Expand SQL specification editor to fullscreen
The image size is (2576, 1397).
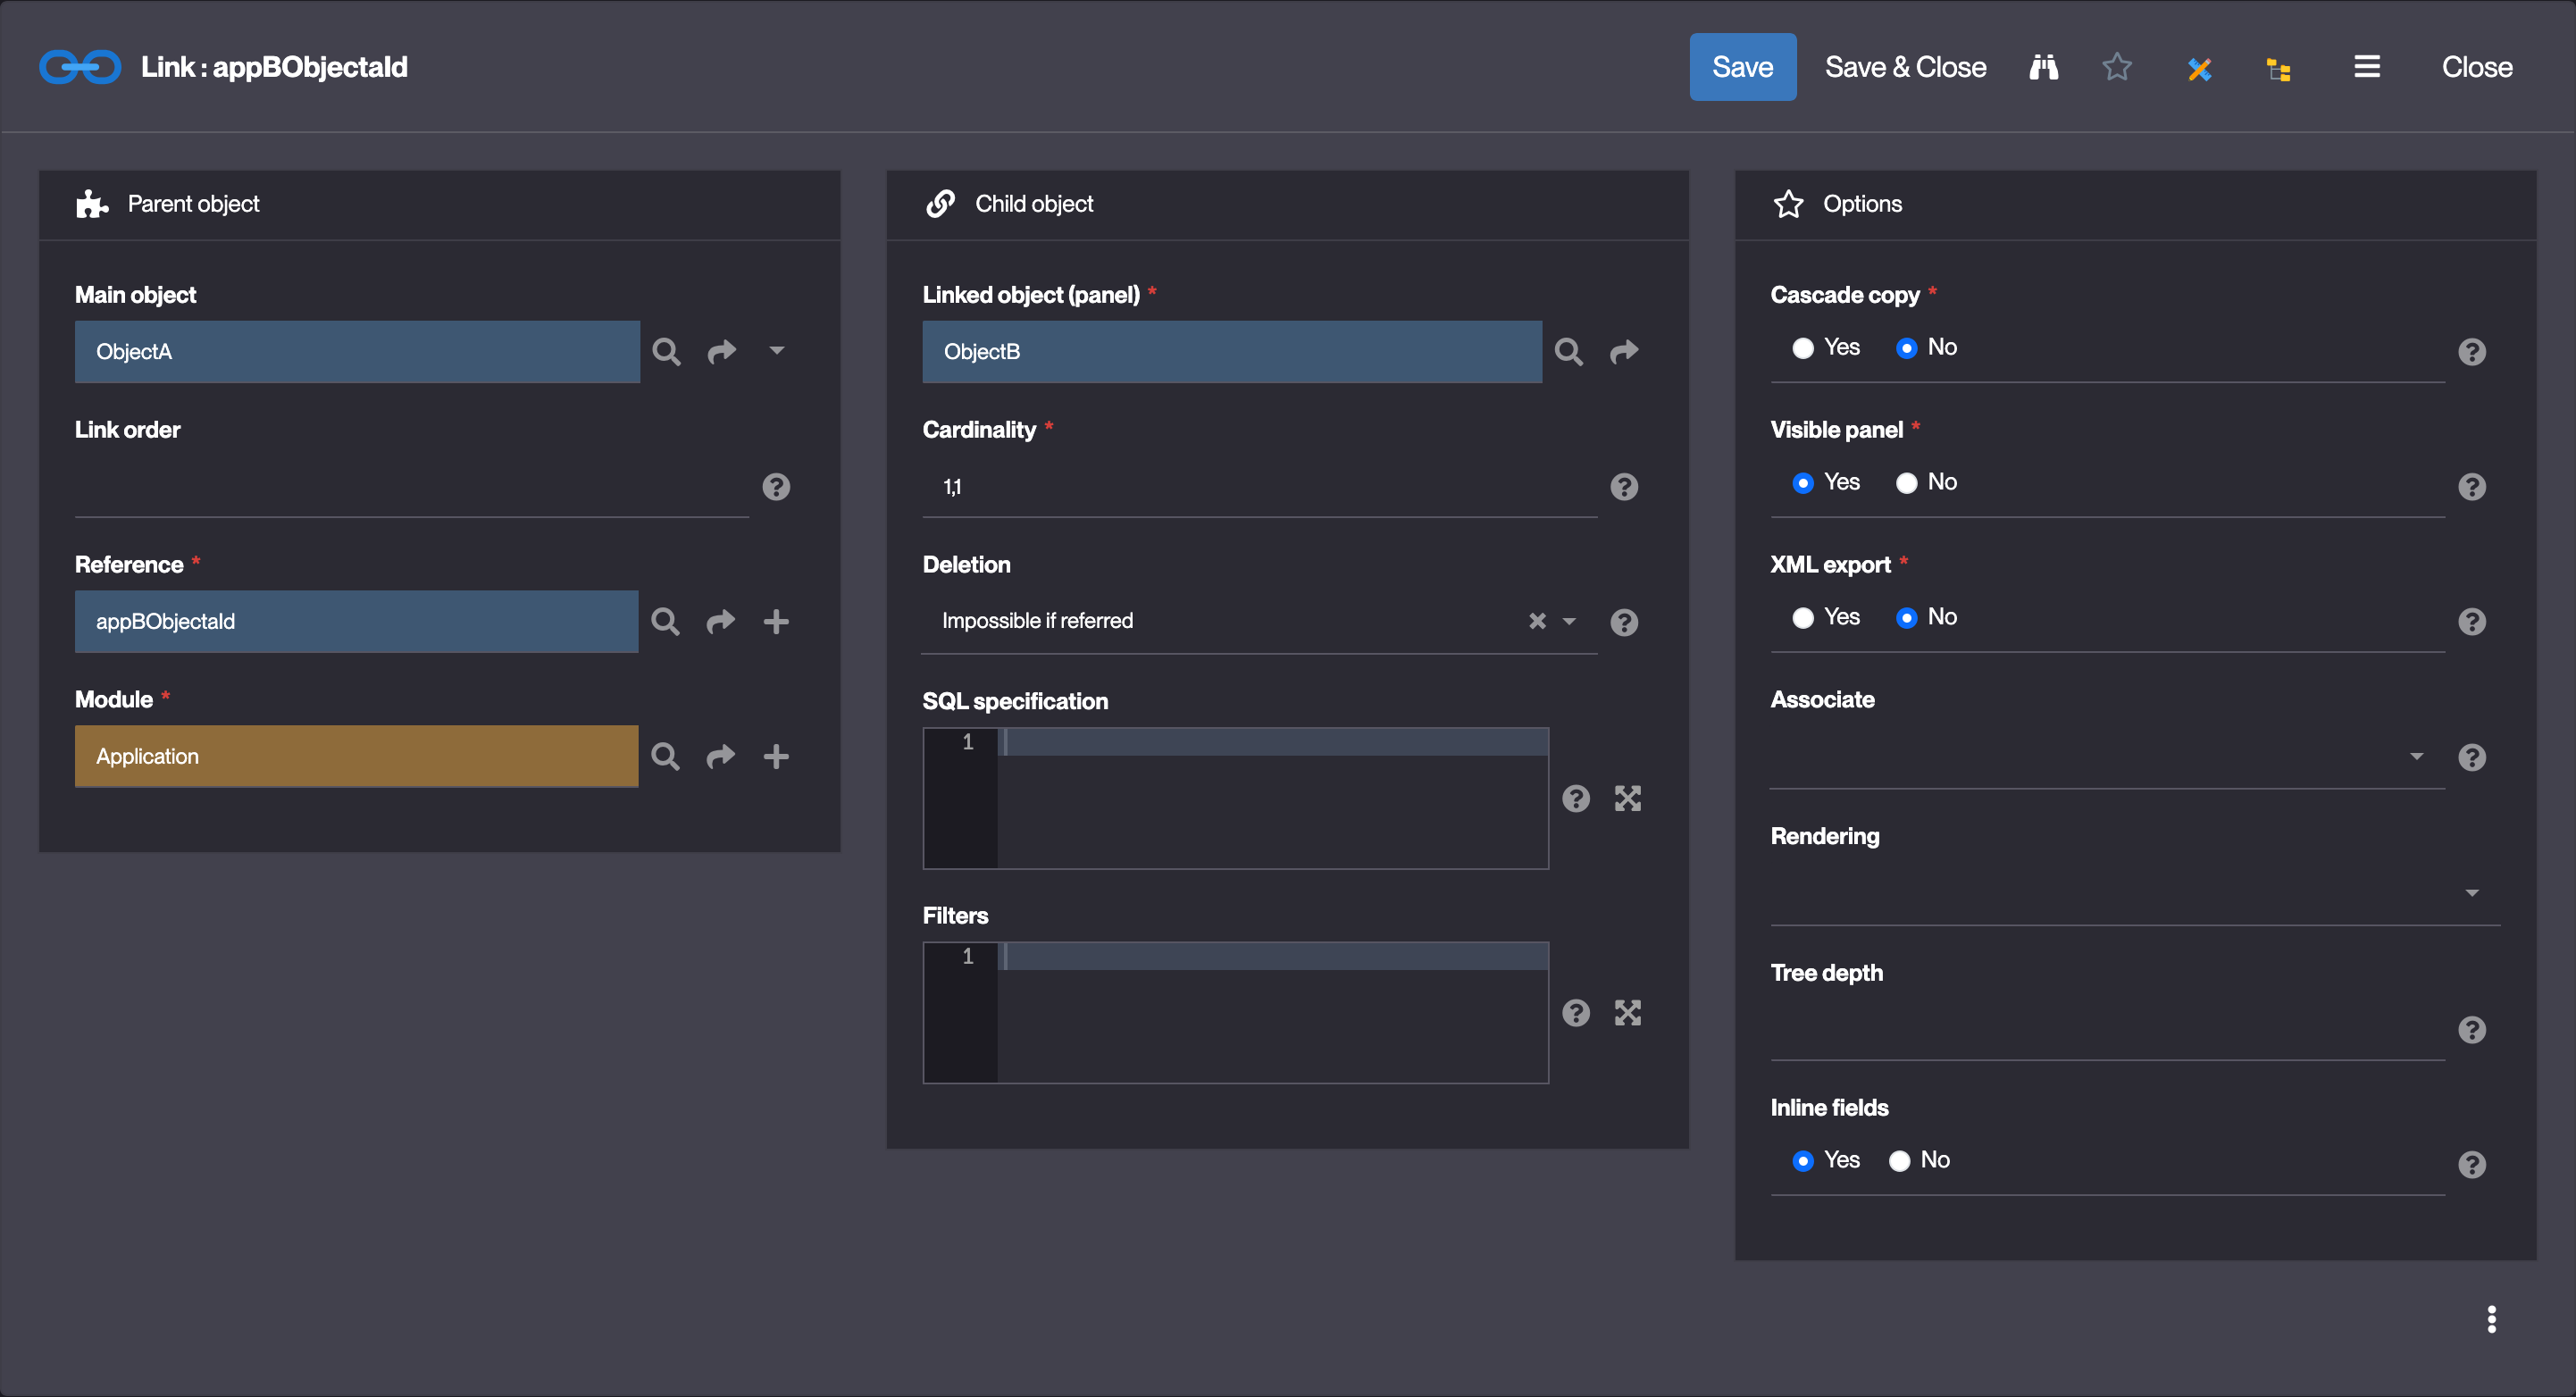click(1628, 798)
